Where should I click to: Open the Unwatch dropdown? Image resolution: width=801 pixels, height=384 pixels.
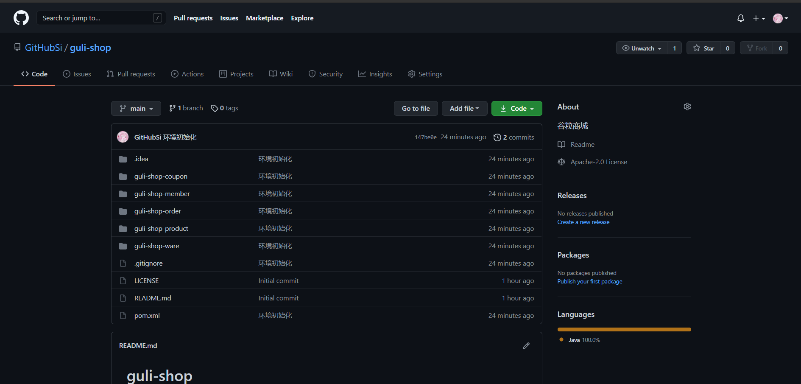coord(642,48)
